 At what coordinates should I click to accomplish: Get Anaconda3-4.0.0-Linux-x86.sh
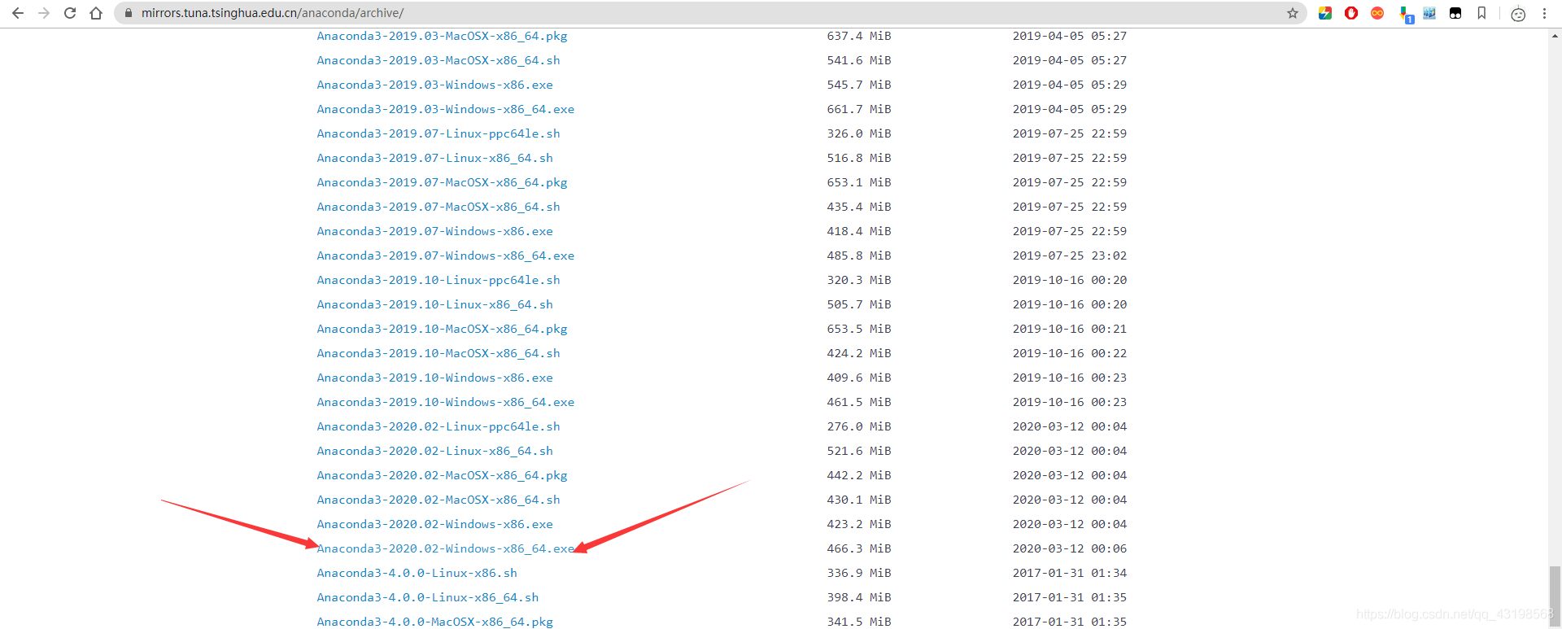[417, 573]
